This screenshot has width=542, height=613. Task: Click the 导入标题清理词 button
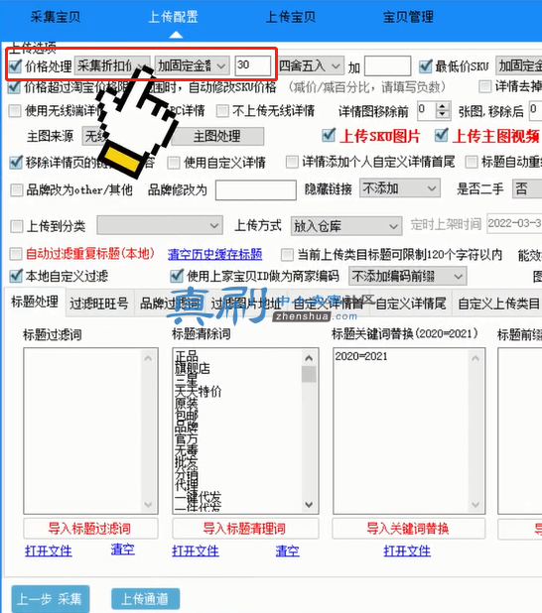(245, 529)
